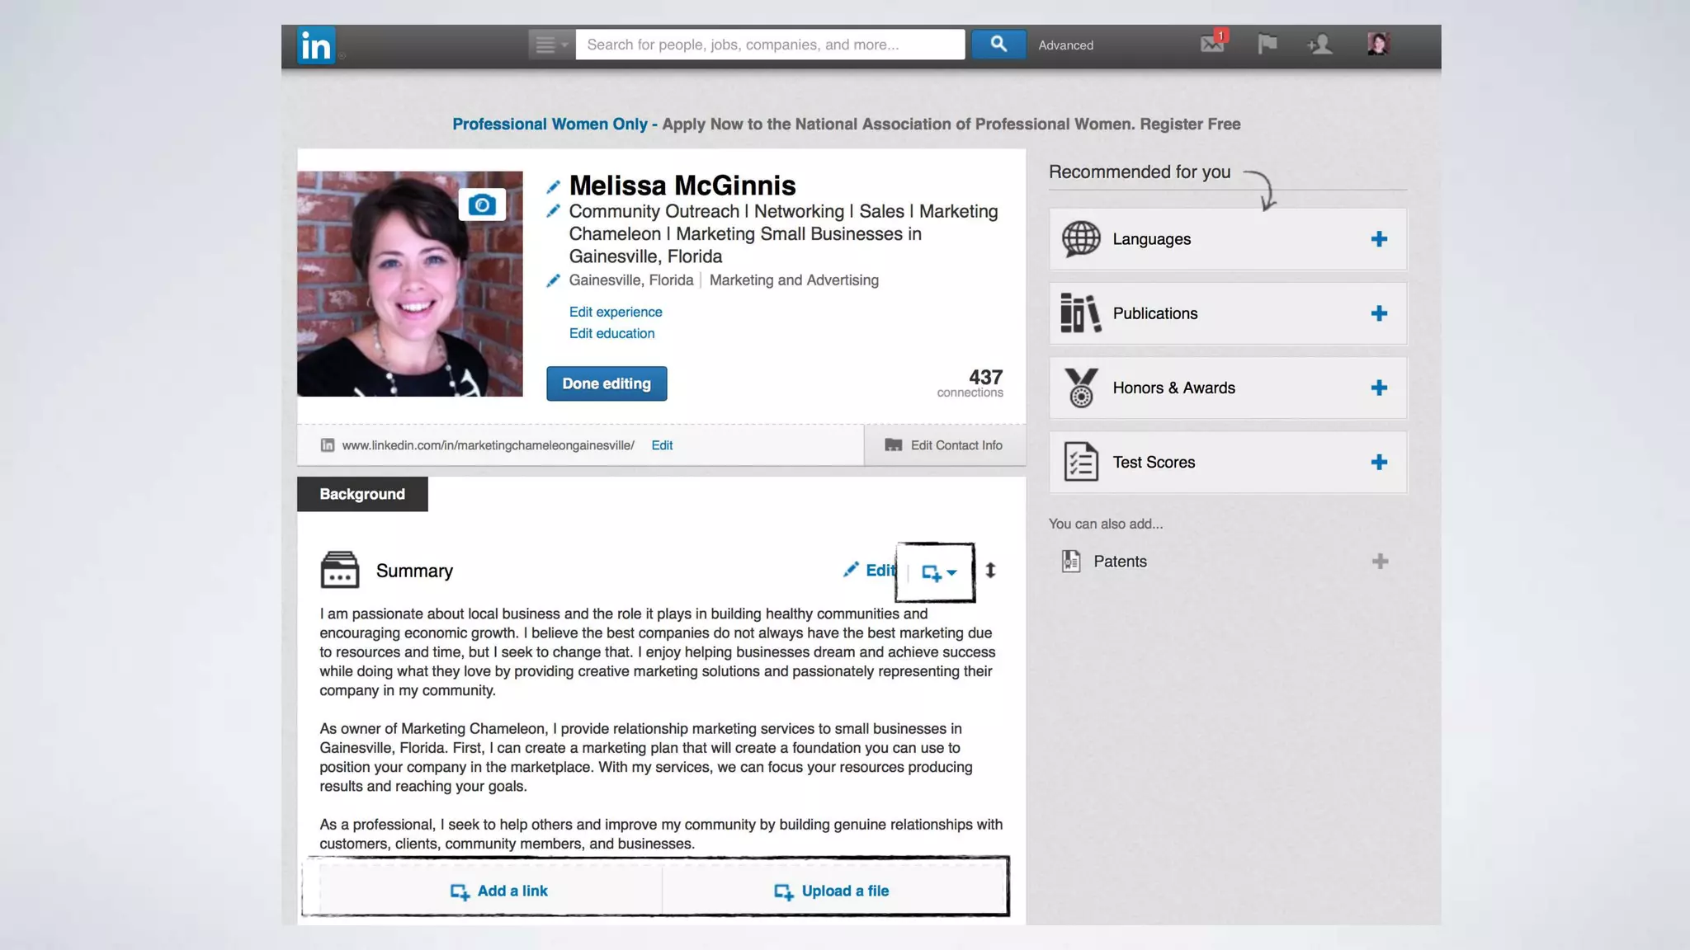
Task: Click the Upload a file button
Action: [832, 891]
